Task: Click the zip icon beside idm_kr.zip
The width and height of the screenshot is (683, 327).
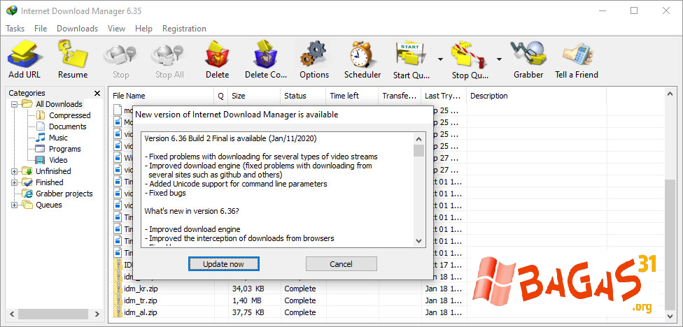Action: 117,289
